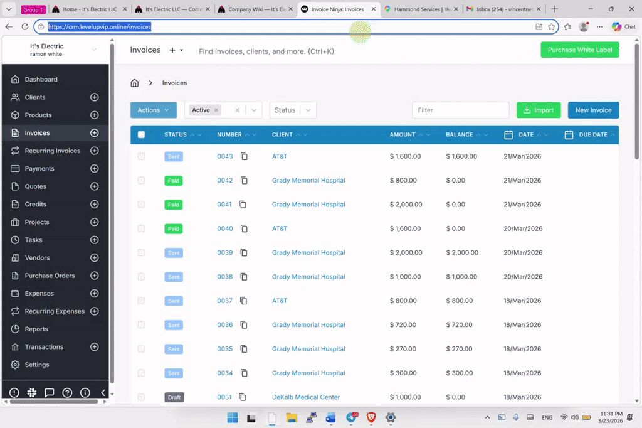
Task: Open error alert icon in sidebar footer
Action: pyautogui.click(x=14, y=393)
